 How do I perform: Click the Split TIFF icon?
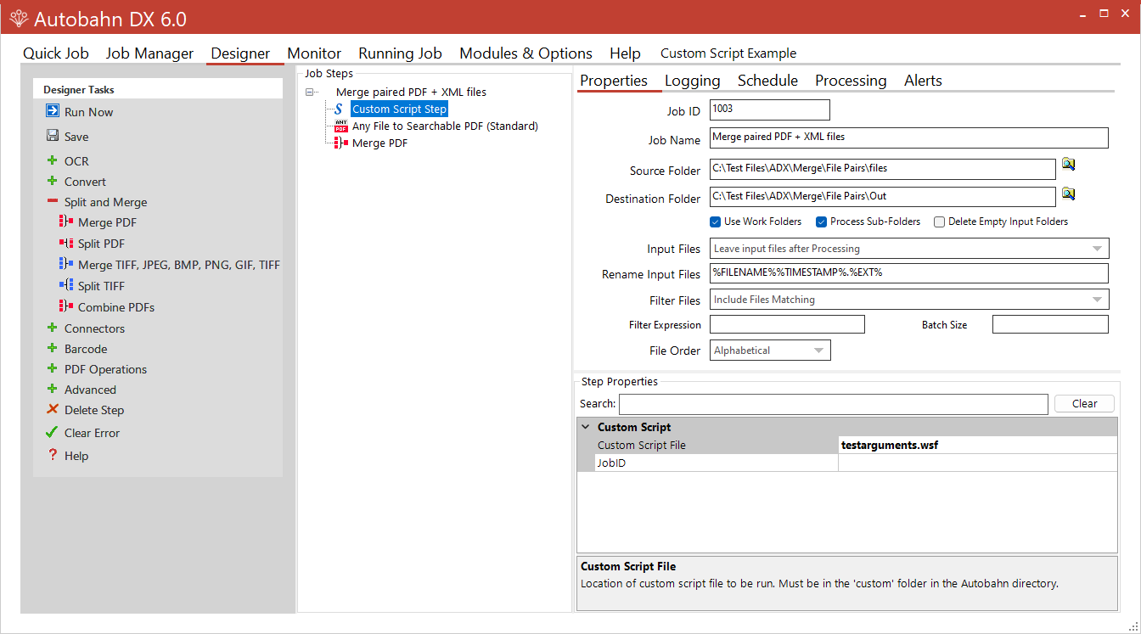click(65, 286)
